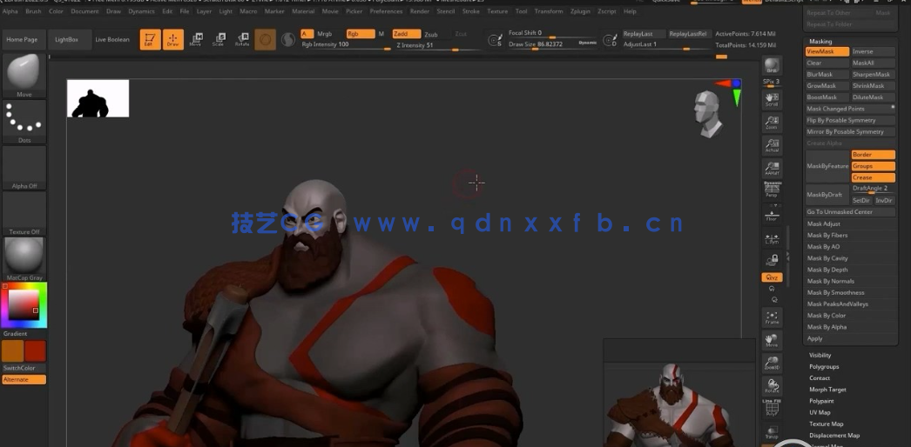The width and height of the screenshot is (911, 447).
Task: Toggle the Crease mask feature option
Action: click(x=873, y=178)
